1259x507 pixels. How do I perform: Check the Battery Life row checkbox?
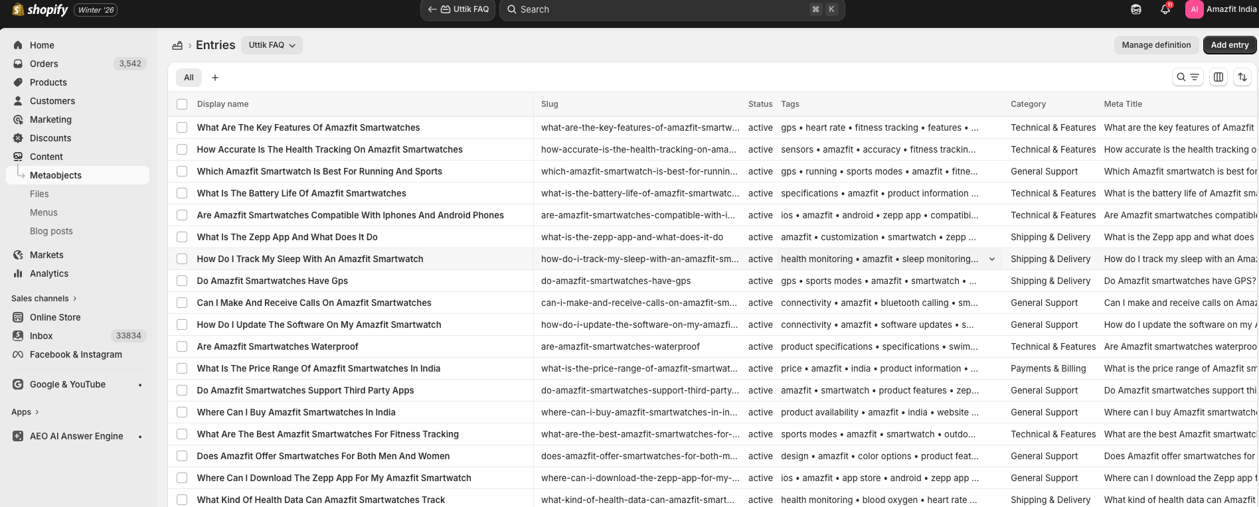pyautogui.click(x=182, y=193)
